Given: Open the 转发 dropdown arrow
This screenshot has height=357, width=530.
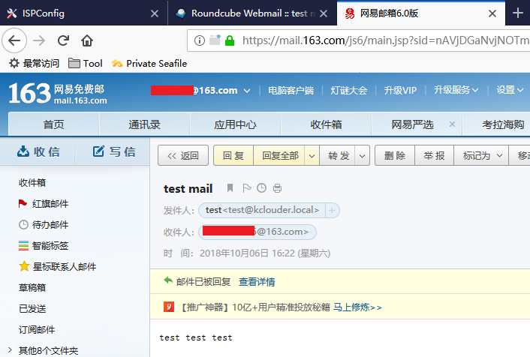Looking at the screenshot, I should (362, 156).
